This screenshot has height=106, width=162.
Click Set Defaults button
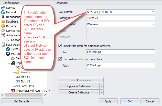click(x=22, y=101)
